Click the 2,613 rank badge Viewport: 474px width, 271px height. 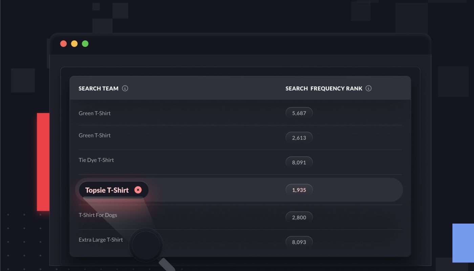click(299, 138)
